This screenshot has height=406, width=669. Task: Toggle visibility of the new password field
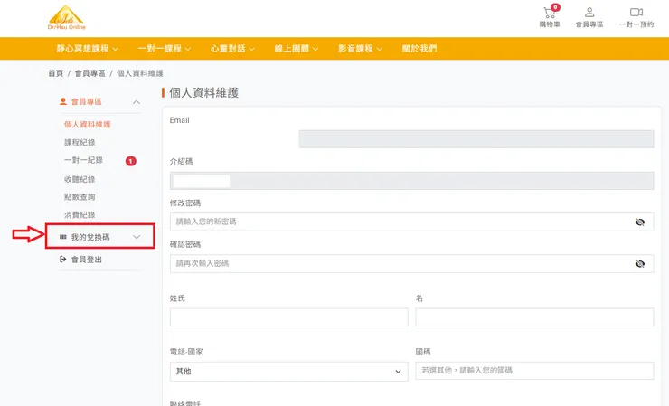pyautogui.click(x=639, y=222)
